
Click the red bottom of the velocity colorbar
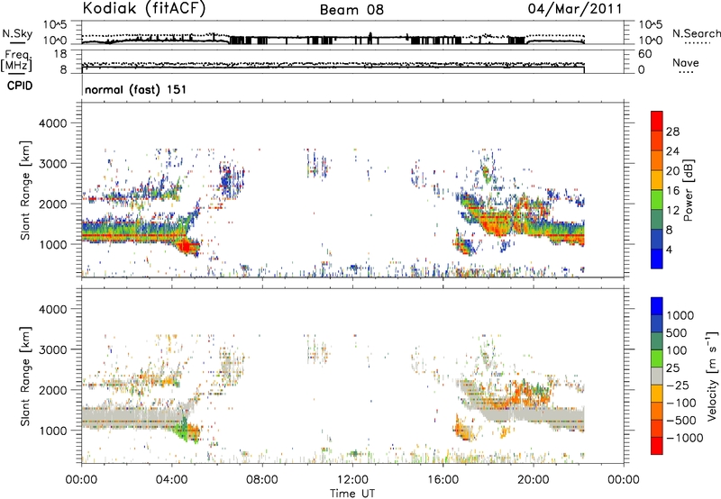(657, 446)
